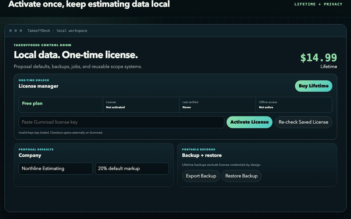Export Backup of local records
This screenshot has width=351, height=219.
(x=201, y=176)
